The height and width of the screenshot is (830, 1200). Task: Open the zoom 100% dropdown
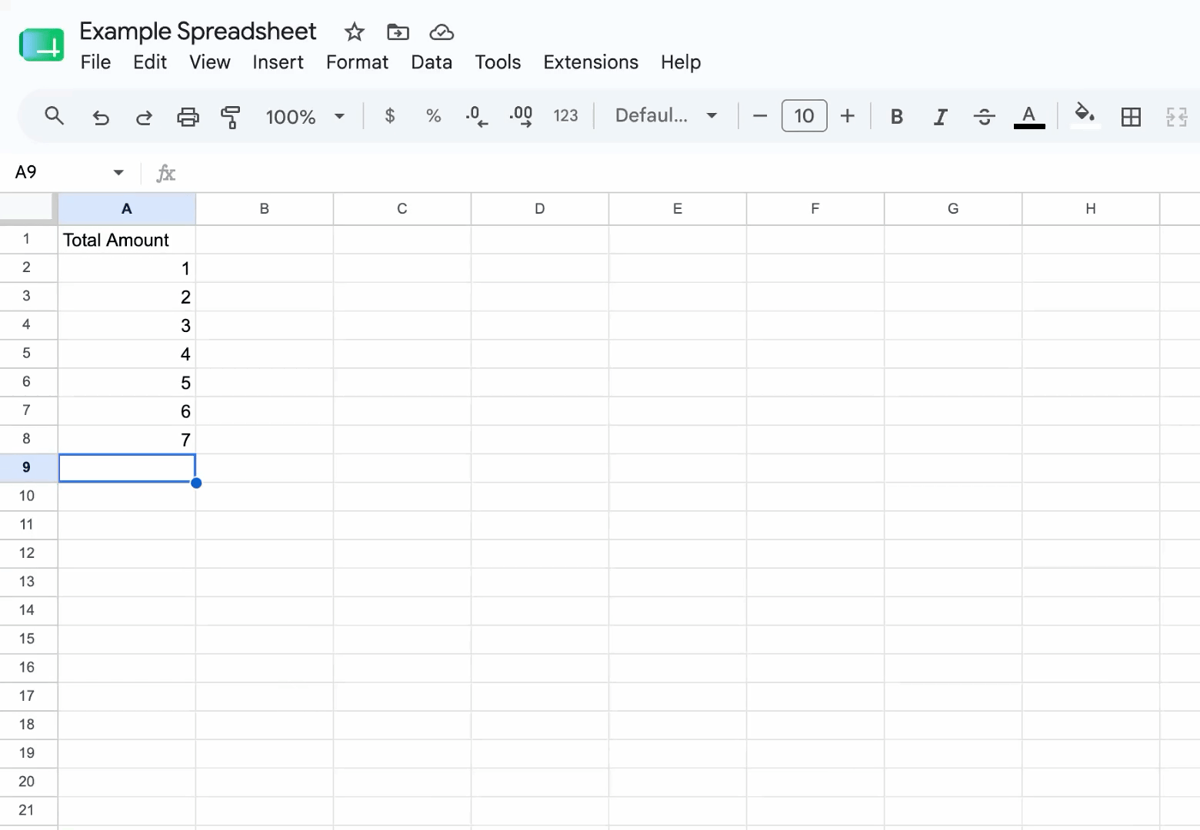click(x=305, y=117)
